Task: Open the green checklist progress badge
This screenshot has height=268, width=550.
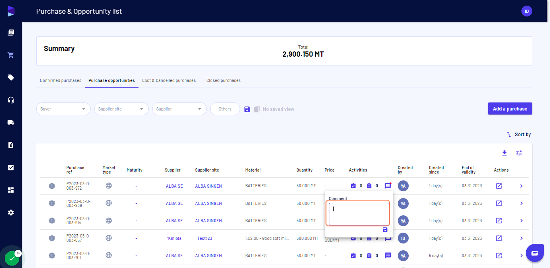Action: 12,258
